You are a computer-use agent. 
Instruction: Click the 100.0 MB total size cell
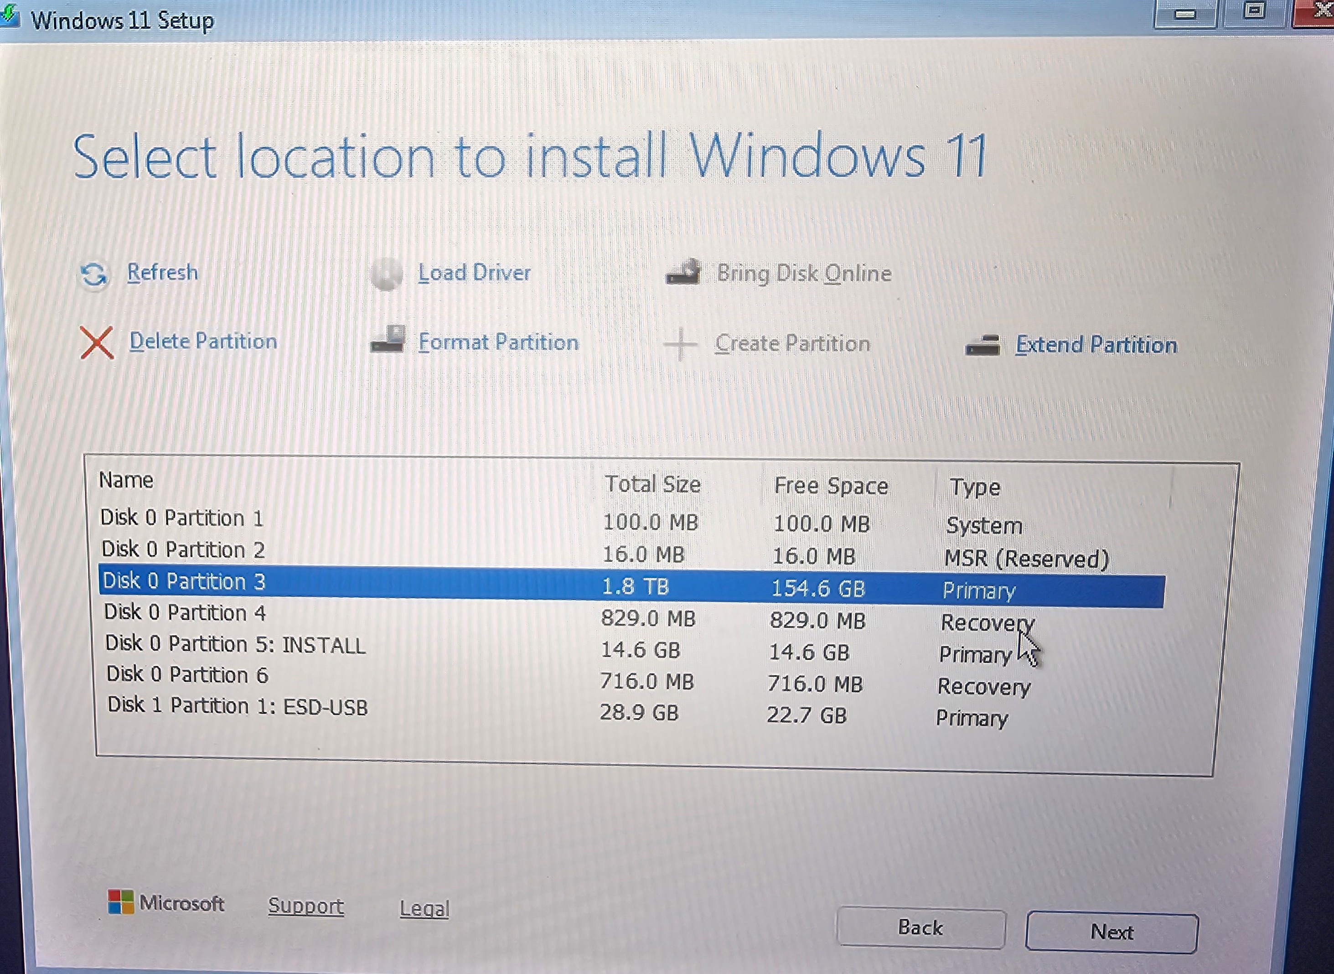651,522
